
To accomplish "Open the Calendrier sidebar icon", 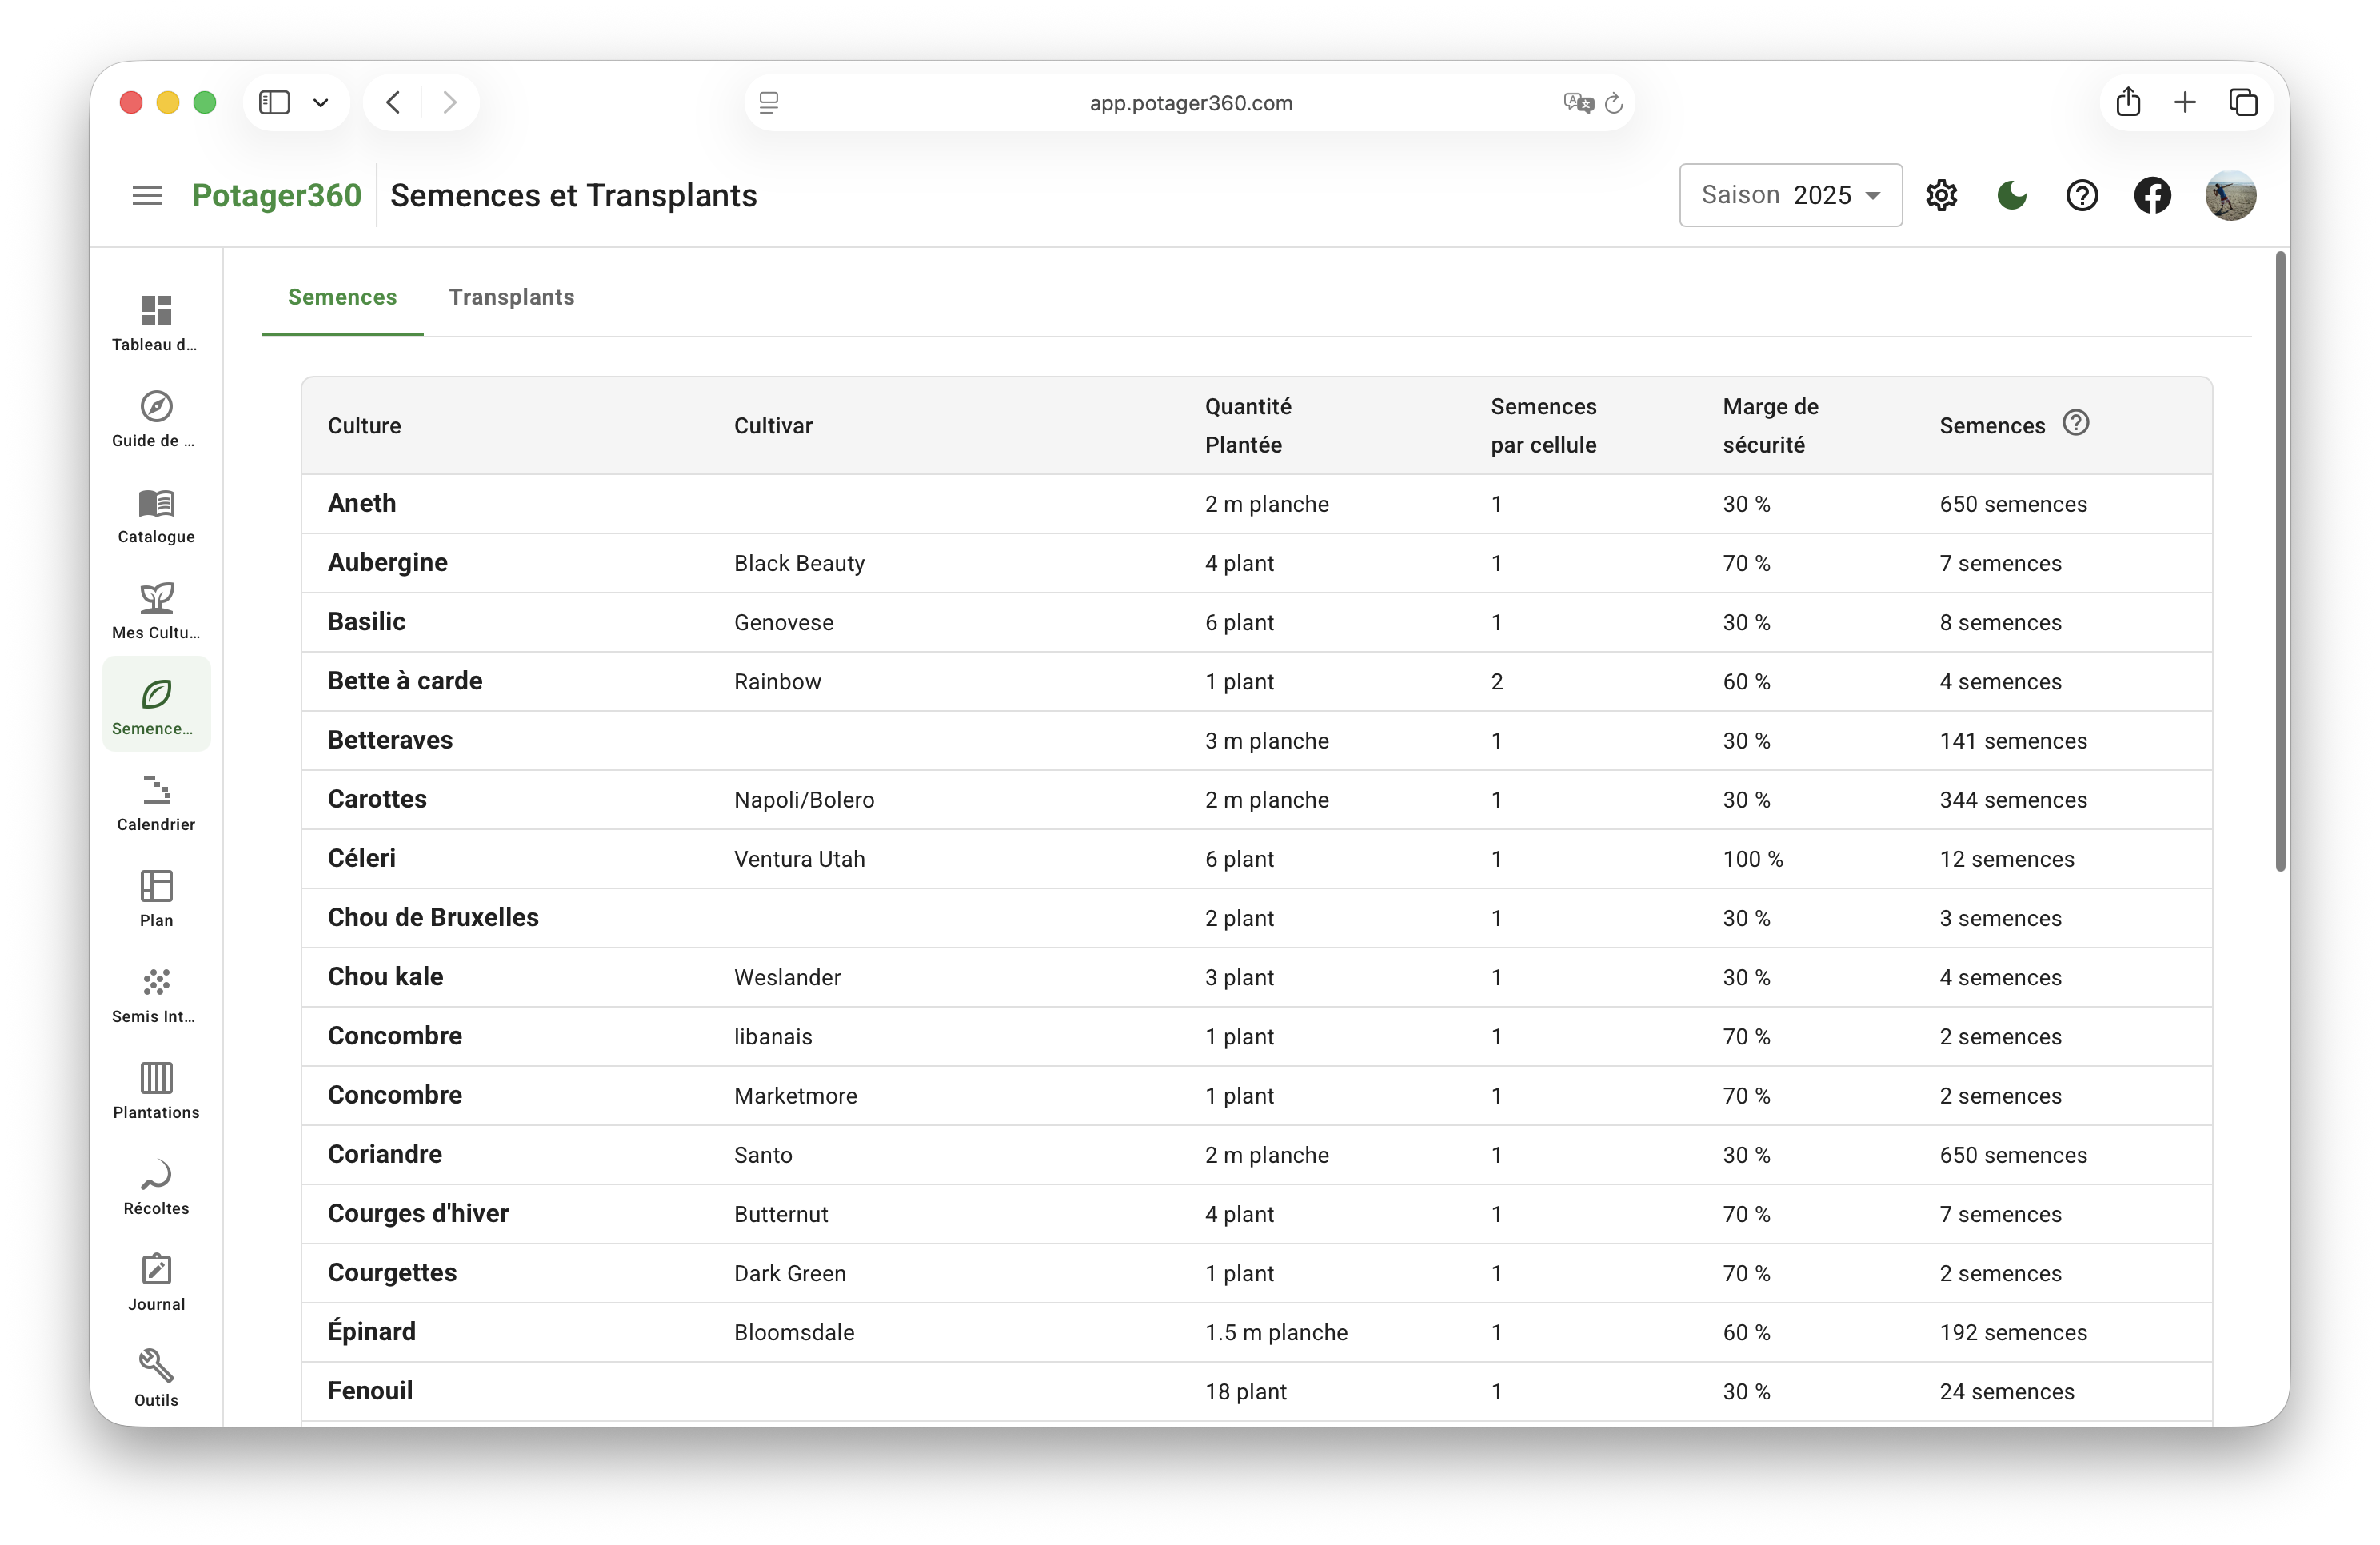I will pos(156,791).
